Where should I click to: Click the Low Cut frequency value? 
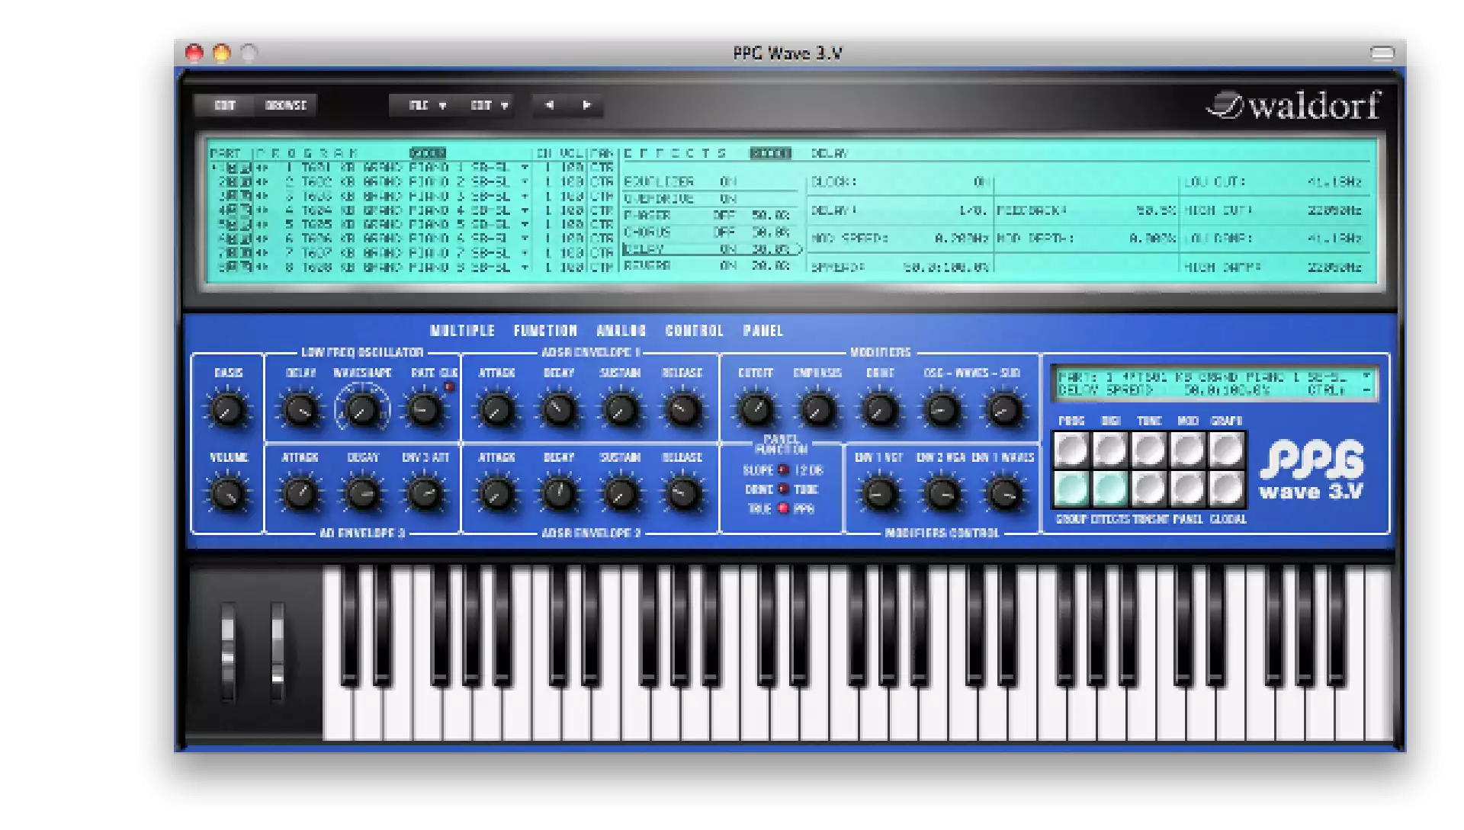[1334, 182]
